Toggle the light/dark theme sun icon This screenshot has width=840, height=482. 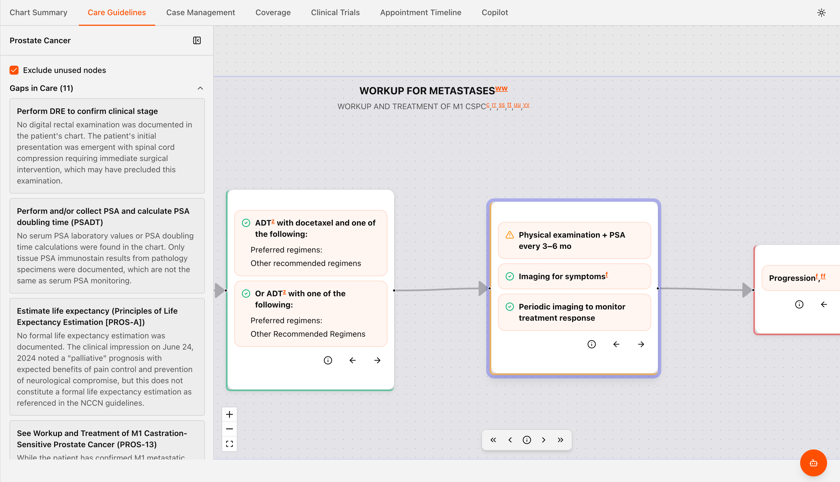tap(821, 13)
